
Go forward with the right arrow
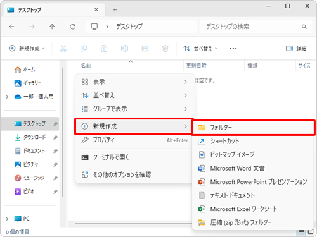pos(32,27)
